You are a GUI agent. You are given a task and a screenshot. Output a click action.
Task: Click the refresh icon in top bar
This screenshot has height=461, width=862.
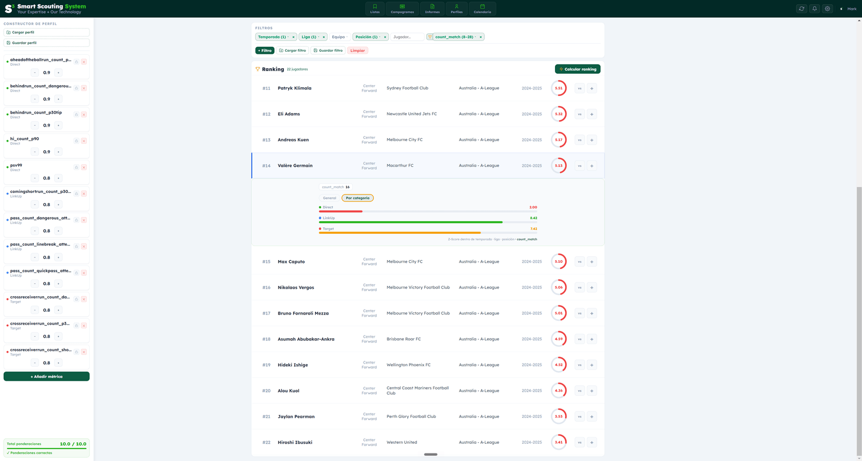pyautogui.click(x=802, y=9)
